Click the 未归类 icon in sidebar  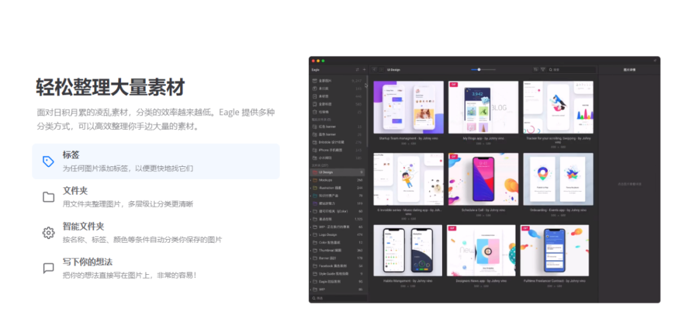click(x=315, y=89)
